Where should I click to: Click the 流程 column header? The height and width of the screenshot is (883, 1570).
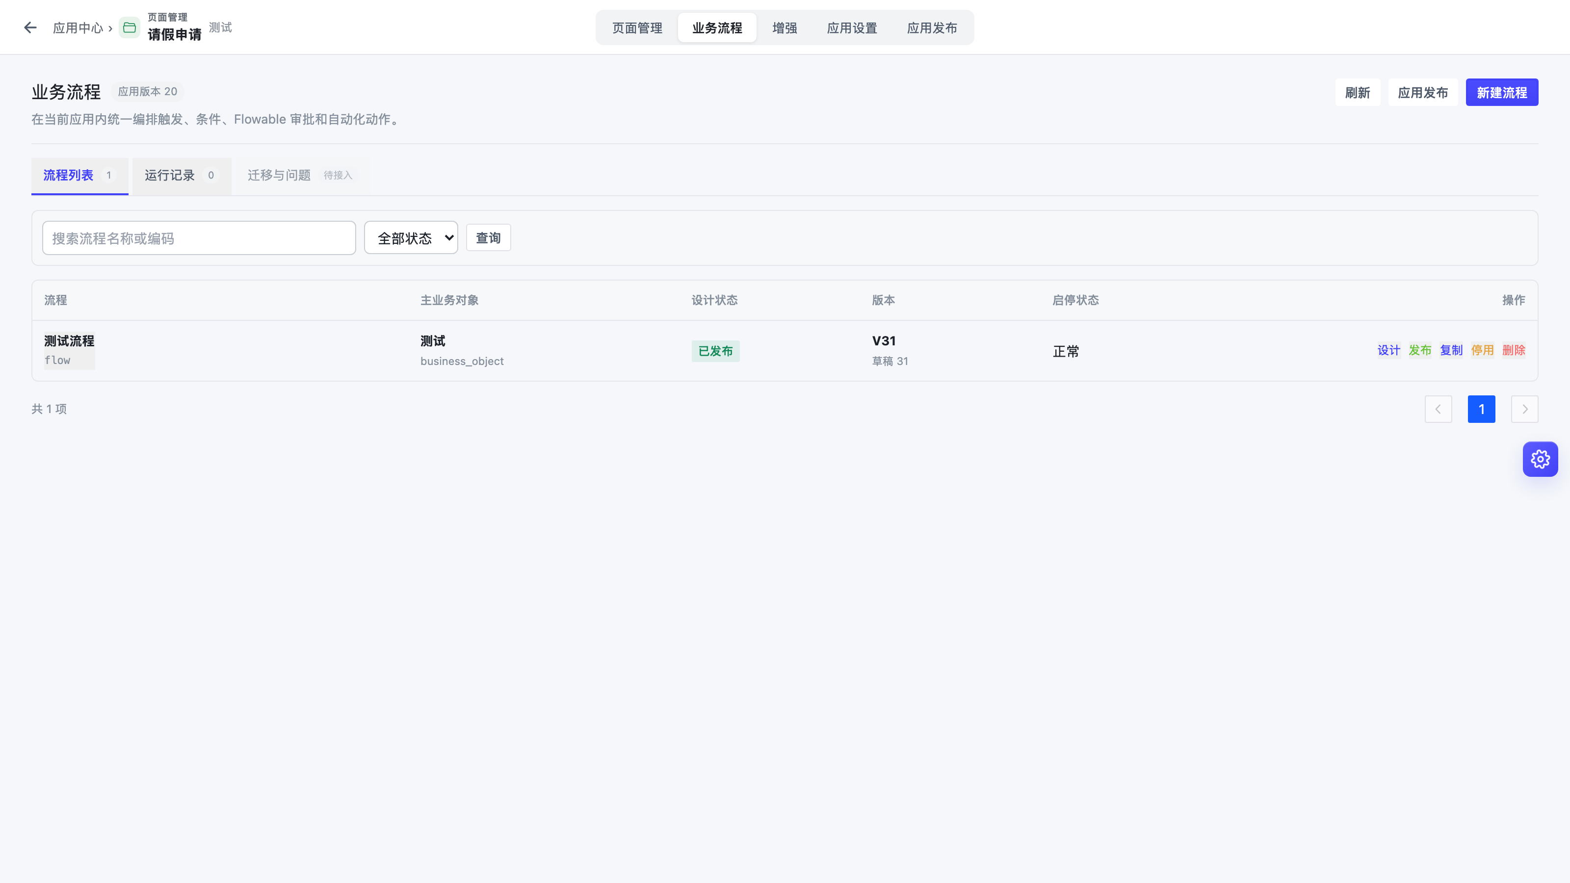pyautogui.click(x=55, y=300)
